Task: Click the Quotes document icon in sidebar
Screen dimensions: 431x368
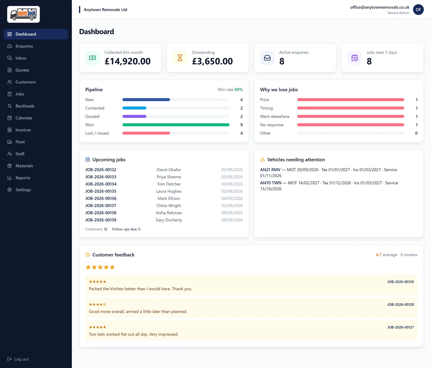Action: point(10,70)
